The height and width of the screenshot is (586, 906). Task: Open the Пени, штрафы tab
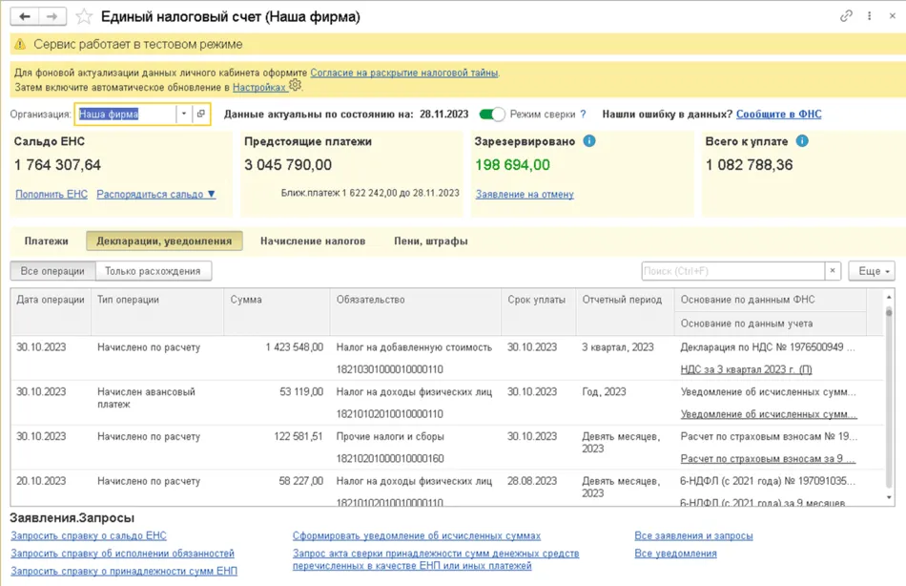click(431, 241)
